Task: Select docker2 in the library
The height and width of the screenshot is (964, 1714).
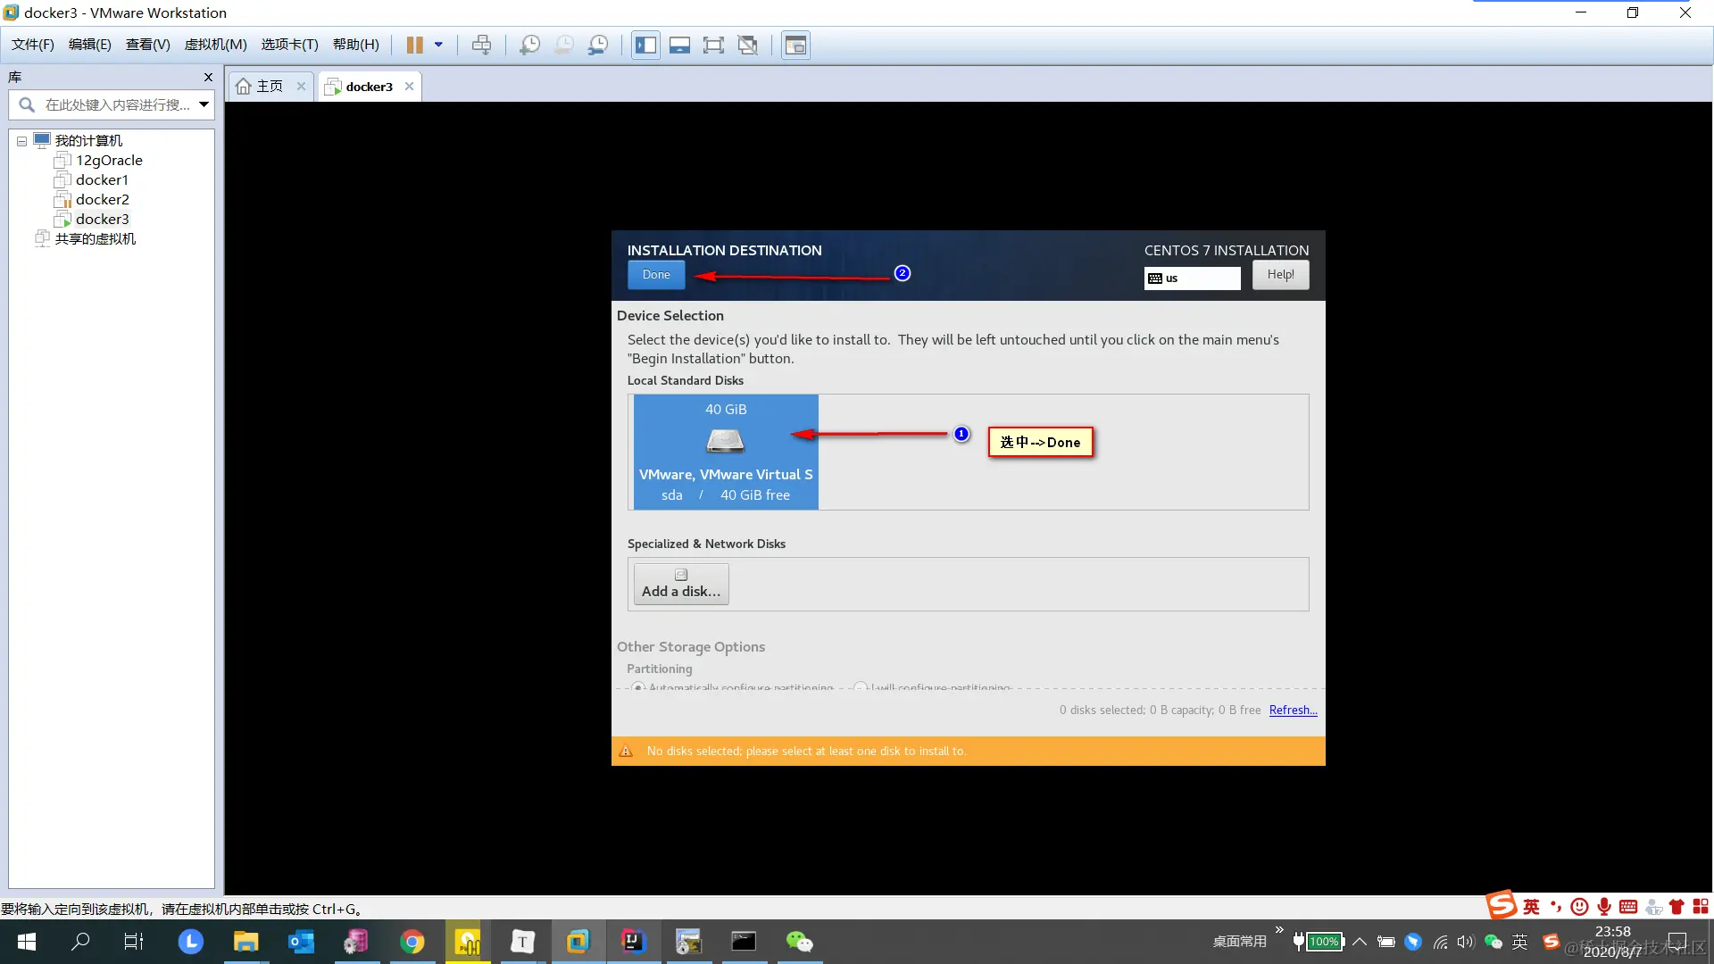Action: pos(102,200)
